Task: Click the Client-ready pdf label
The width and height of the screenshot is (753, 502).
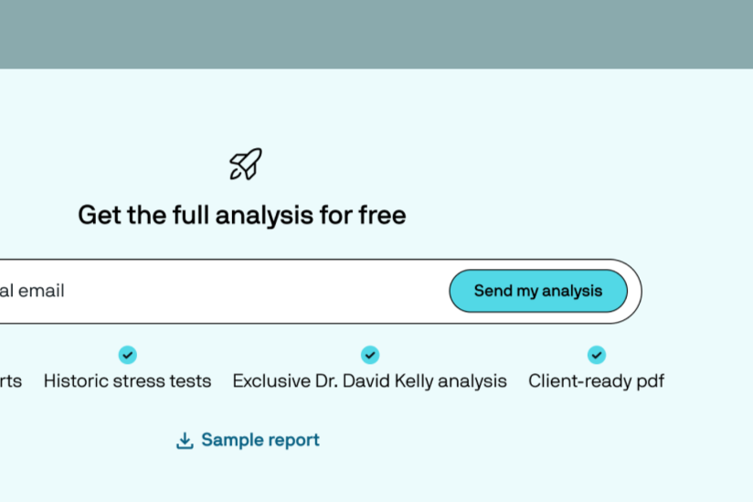Action: [597, 381]
